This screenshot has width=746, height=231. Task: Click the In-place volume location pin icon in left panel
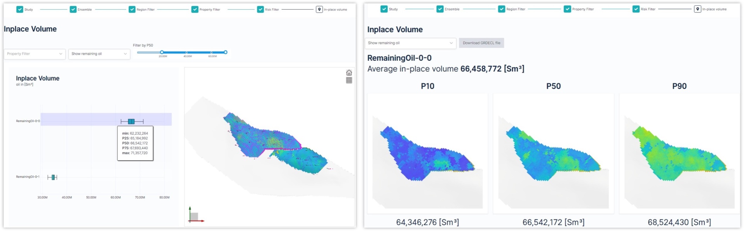click(x=319, y=9)
